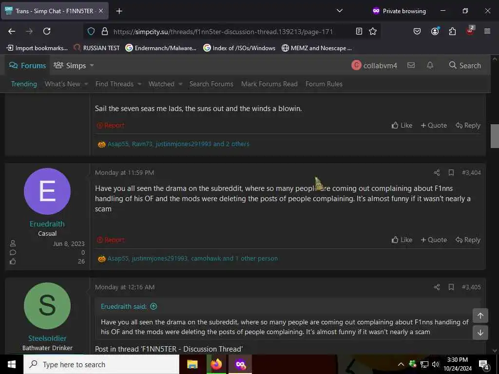Open the Steelsoldier username link

(x=47, y=338)
